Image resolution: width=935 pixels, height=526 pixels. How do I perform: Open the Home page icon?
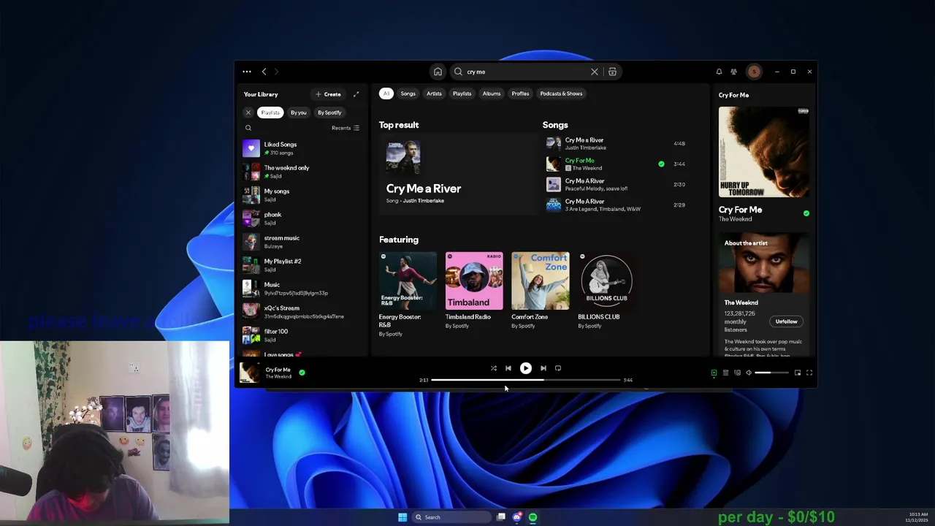coord(438,72)
